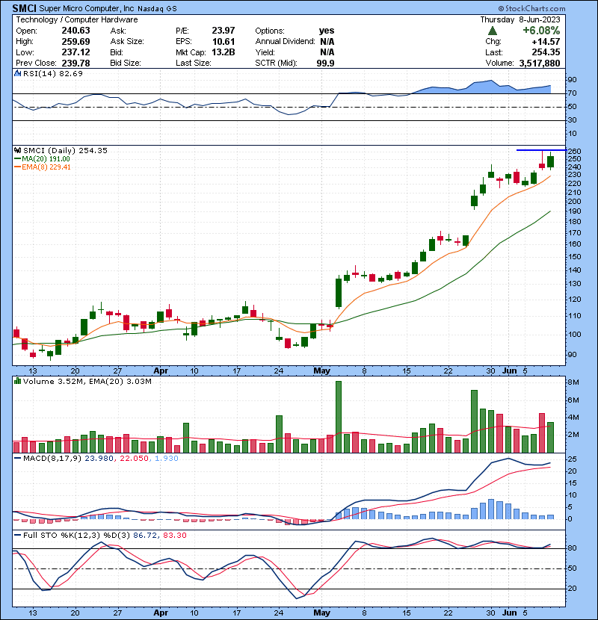
Task: Click the 'Nasdaq GS' exchange label
Action: (157, 8)
